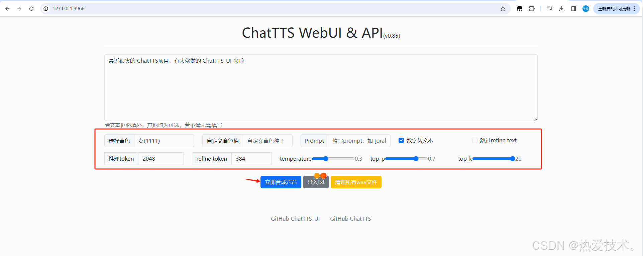Click the hint text 除文本框必填外
Viewport: 643px width, 256px height.
pyautogui.click(x=163, y=125)
